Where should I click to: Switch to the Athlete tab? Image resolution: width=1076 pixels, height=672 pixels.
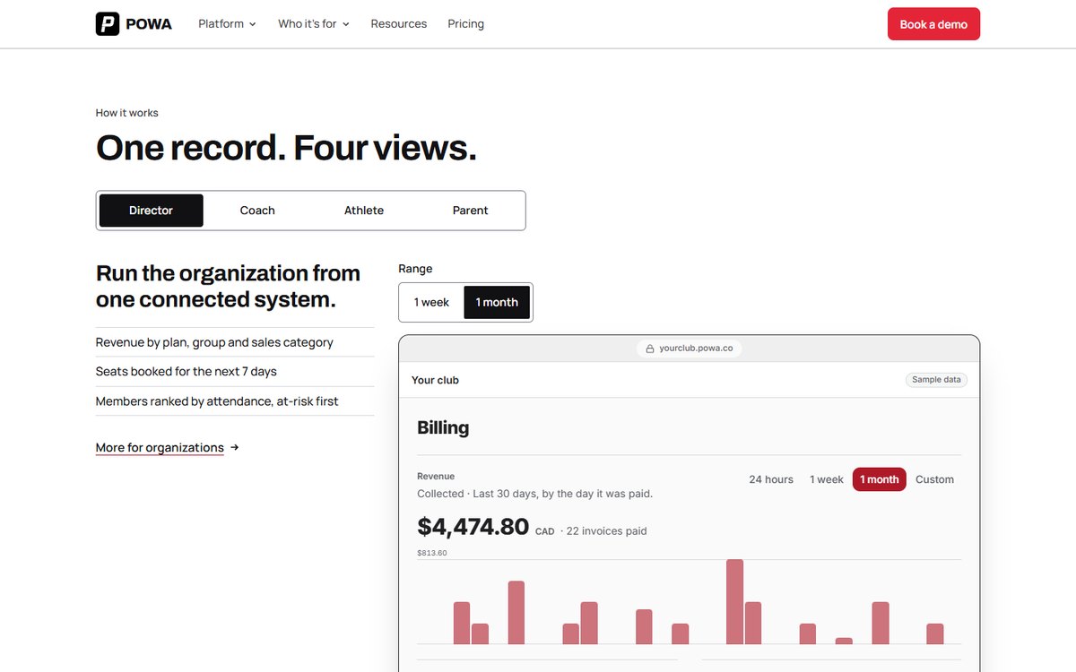tap(364, 211)
